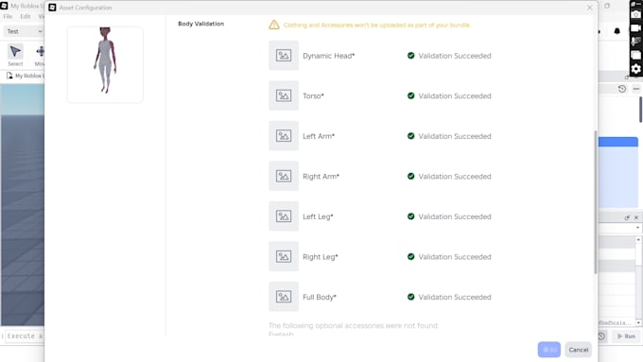
Task: Click the Right Arm image placeholder icon
Action: 284,176
